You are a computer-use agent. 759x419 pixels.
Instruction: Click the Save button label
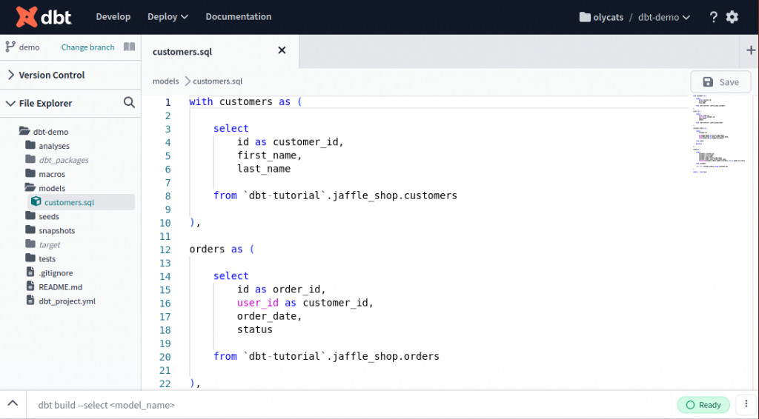click(x=729, y=82)
